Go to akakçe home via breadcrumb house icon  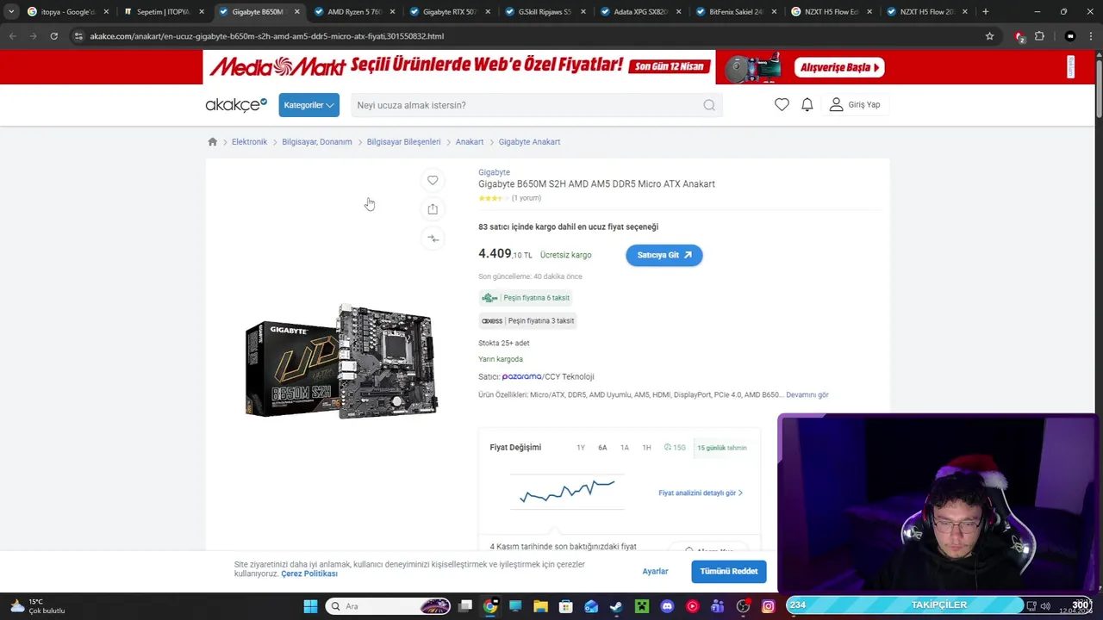pyautogui.click(x=213, y=141)
